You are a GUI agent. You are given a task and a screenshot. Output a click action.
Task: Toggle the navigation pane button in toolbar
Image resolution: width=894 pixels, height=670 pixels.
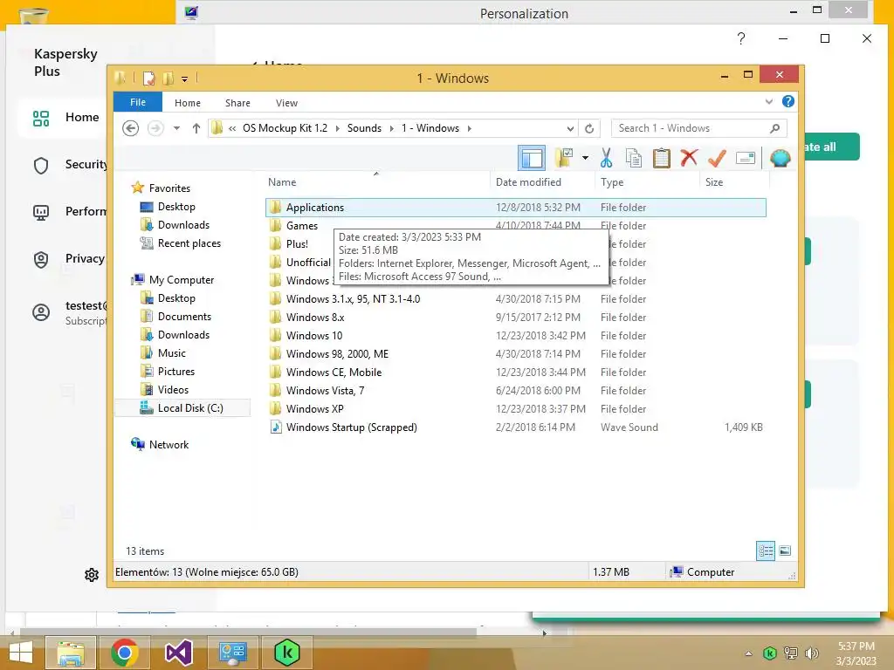tap(532, 158)
